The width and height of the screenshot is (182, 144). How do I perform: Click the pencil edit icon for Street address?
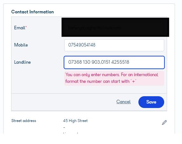(x=164, y=122)
